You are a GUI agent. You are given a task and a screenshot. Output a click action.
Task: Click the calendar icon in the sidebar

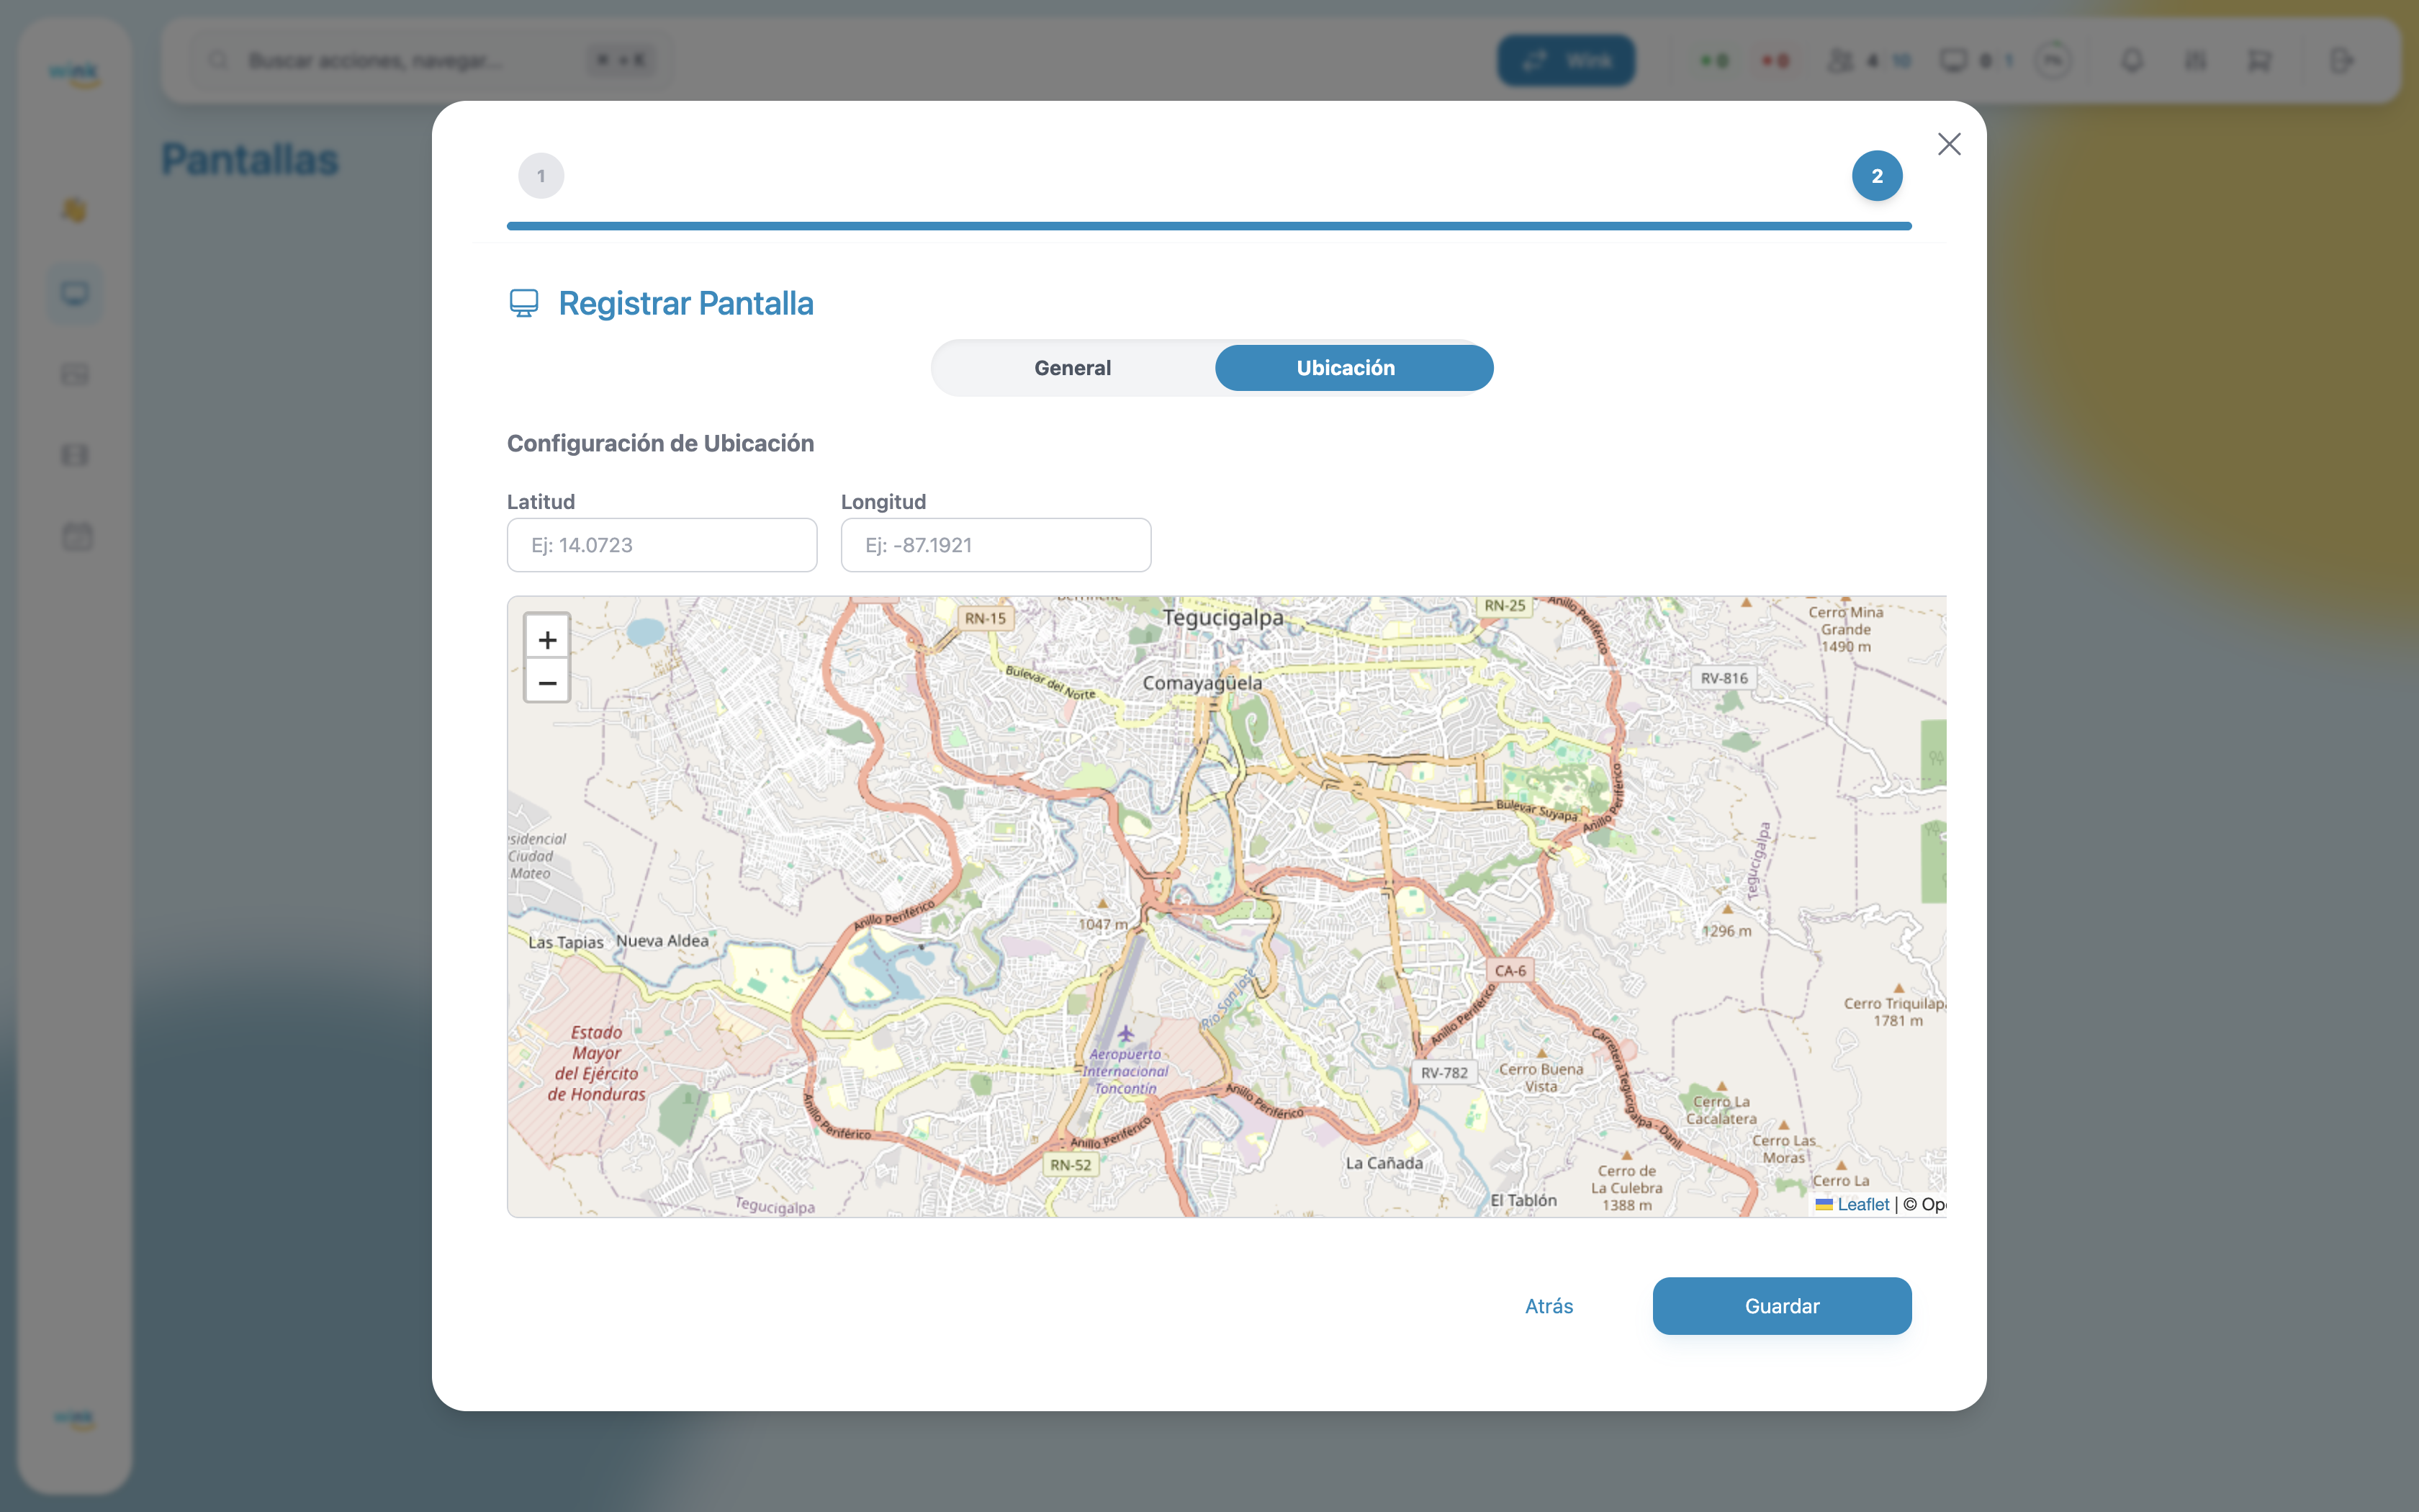(x=77, y=536)
